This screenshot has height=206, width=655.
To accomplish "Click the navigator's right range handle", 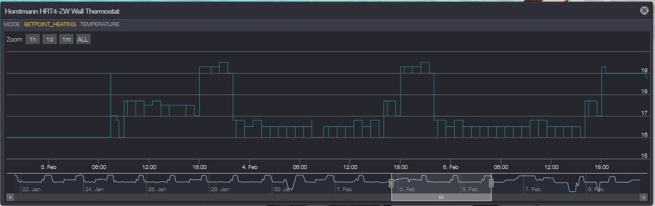I will tap(491, 183).
